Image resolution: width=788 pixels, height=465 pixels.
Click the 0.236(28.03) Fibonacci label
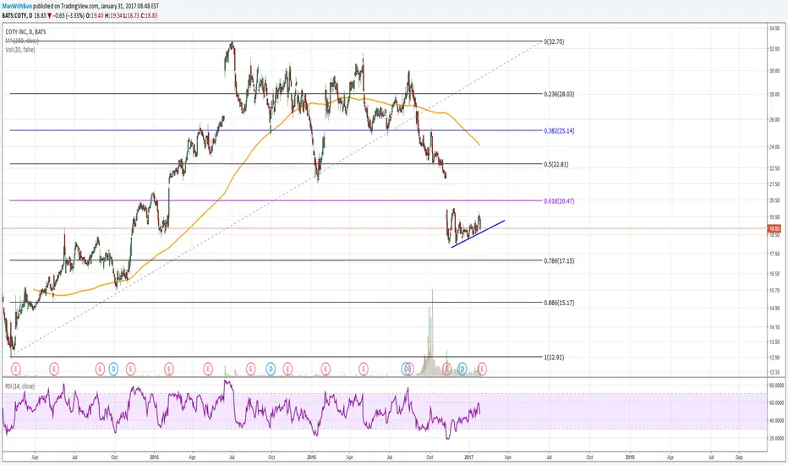(x=559, y=94)
